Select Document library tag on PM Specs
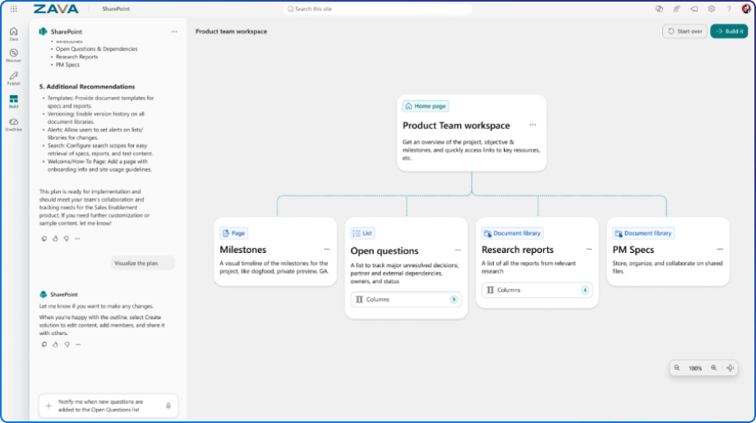 pos(643,233)
